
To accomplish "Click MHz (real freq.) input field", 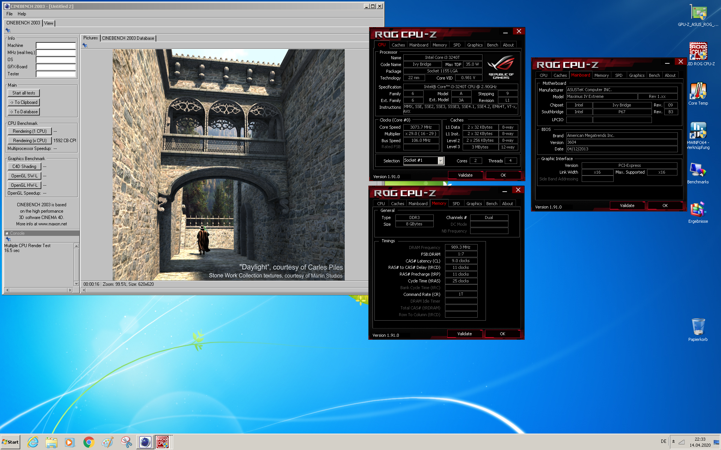I will (56, 52).
